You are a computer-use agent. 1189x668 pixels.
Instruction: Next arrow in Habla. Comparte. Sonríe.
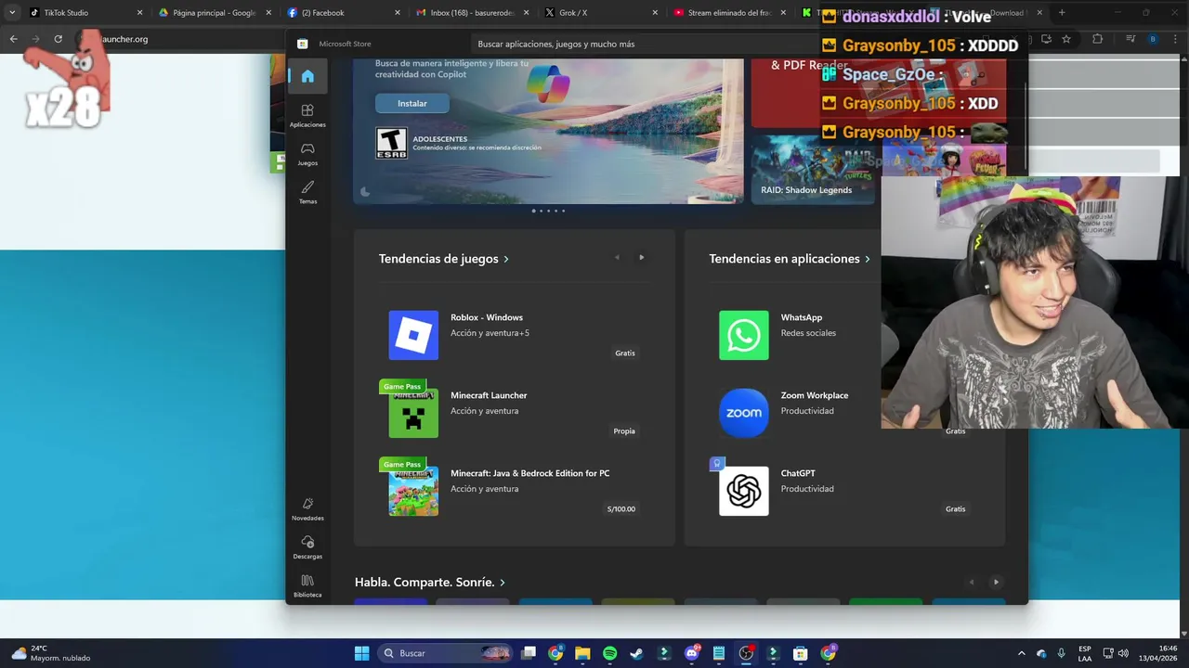tap(996, 582)
